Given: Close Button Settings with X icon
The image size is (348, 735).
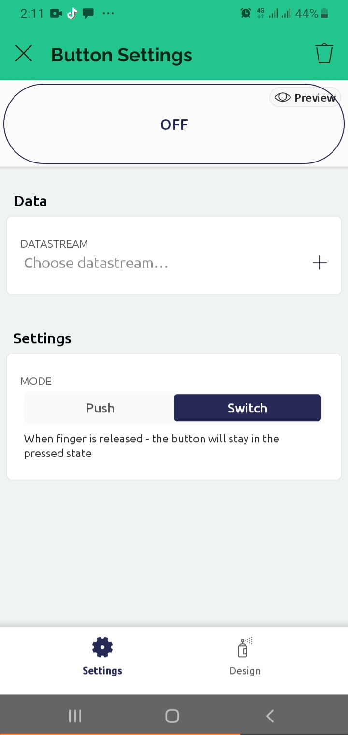Looking at the screenshot, I should click(x=24, y=54).
